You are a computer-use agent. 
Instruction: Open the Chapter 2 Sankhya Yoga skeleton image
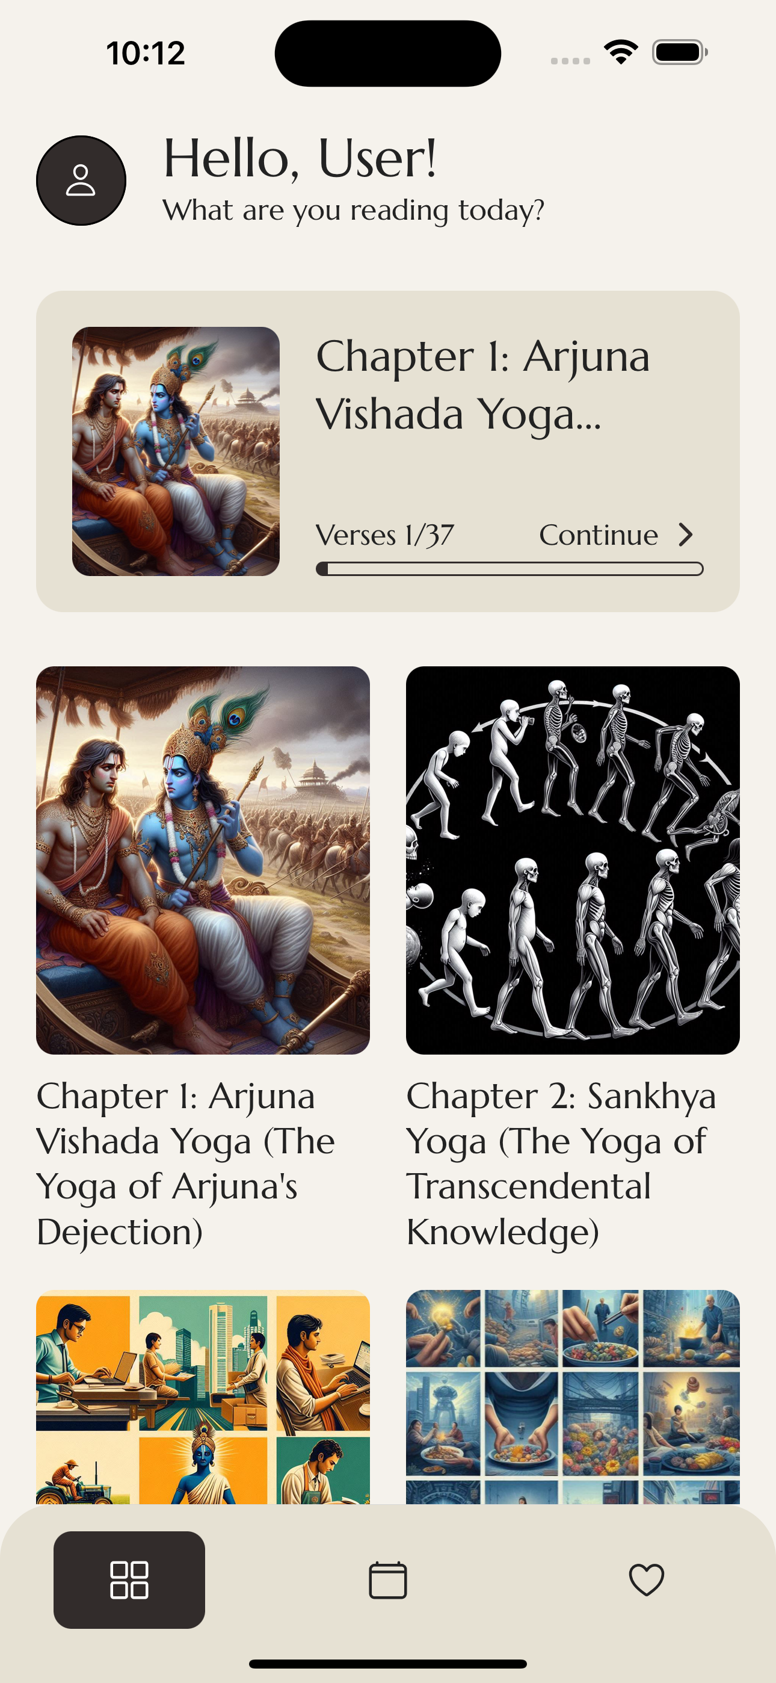point(573,860)
